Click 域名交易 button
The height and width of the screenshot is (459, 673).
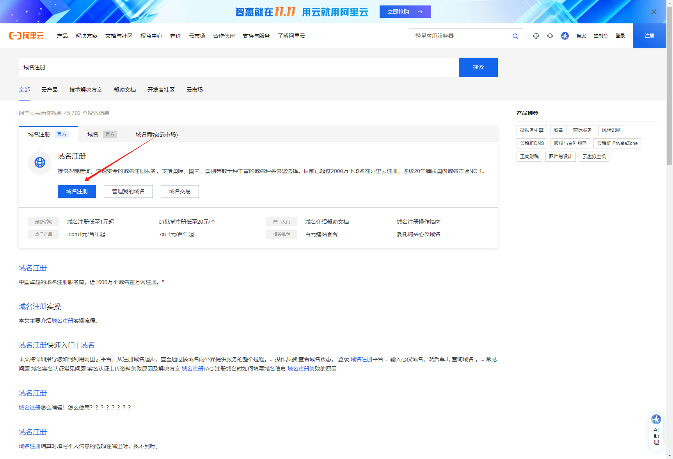click(180, 191)
